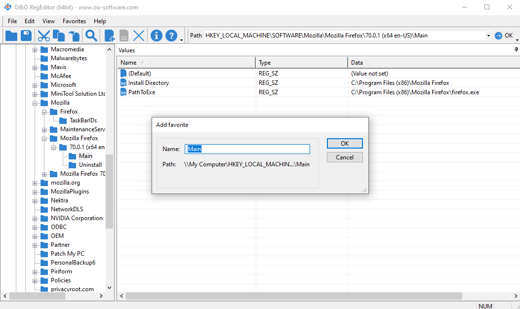
Task: Select the McAfee key
Action: [61, 76]
